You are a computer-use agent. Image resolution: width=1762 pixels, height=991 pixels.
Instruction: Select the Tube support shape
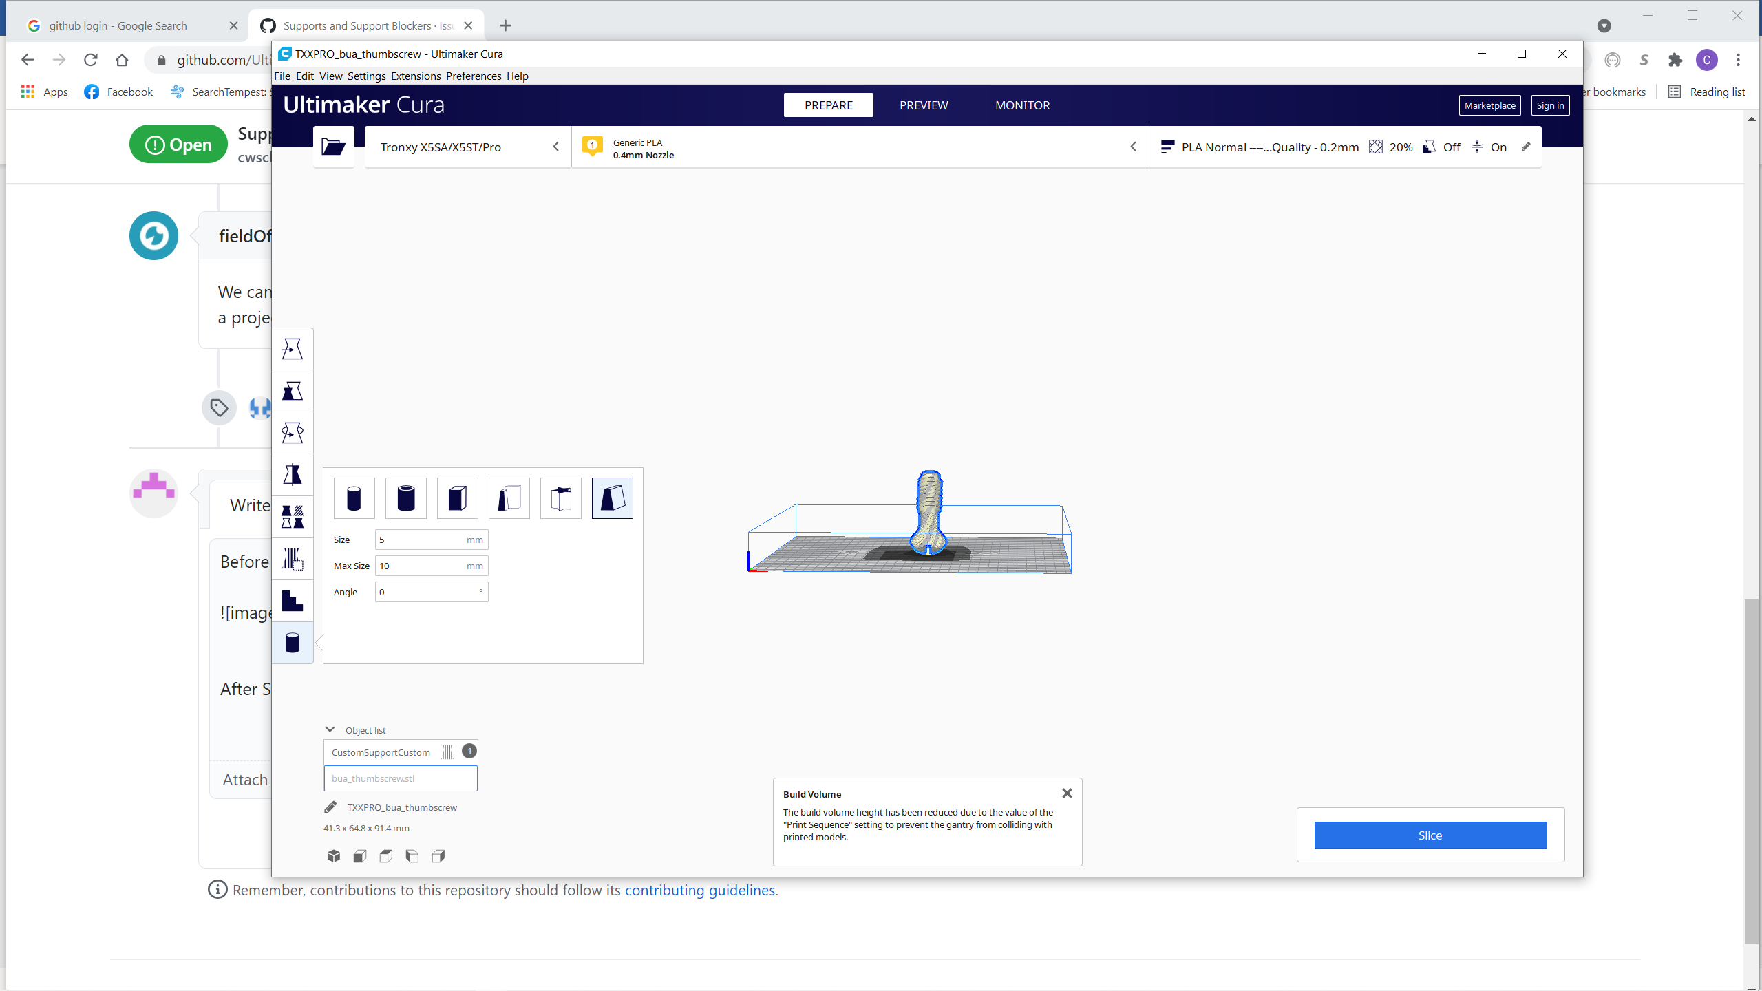(x=405, y=498)
